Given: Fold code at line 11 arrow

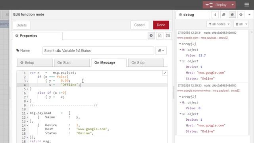Looking at the screenshot, I should click(x=27, y=113).
